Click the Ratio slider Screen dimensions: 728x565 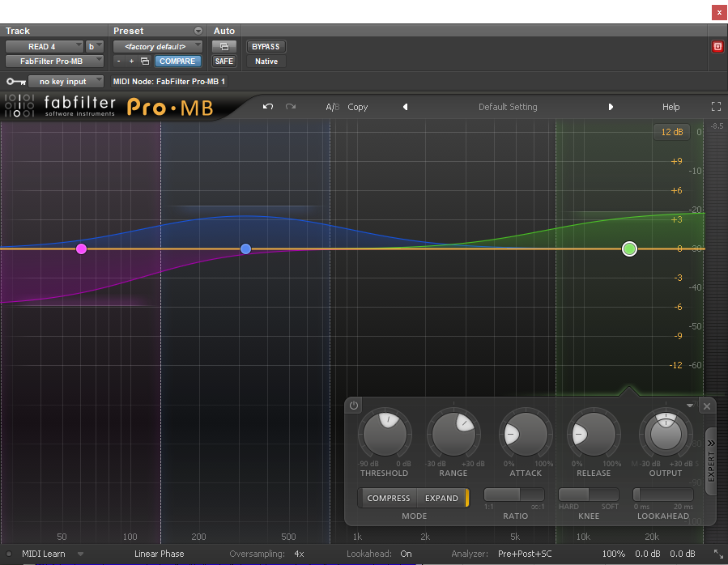pos(514,495)
